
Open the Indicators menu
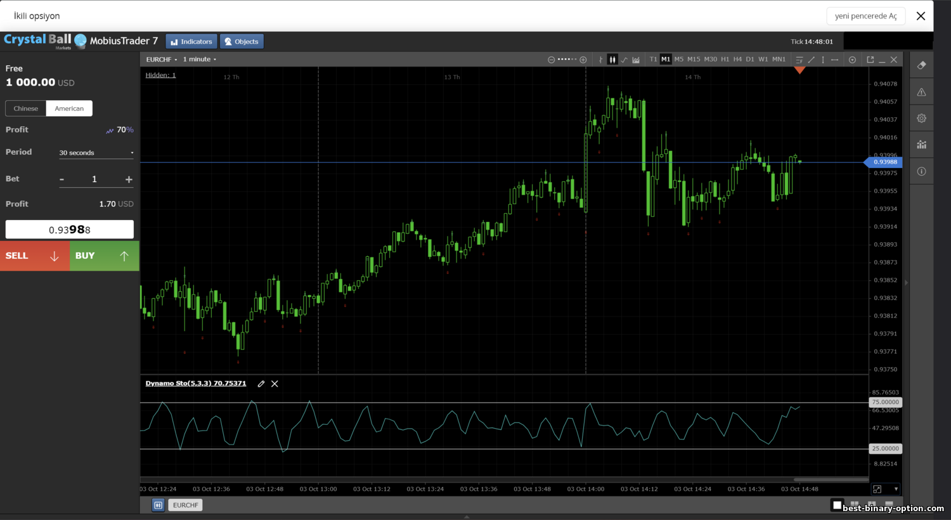coord(191,42)
